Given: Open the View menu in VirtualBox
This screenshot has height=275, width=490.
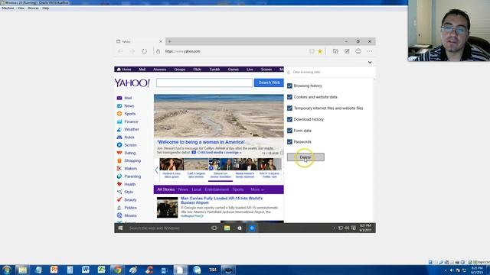Looking at the screenshot, I should (x=21, y=8).
